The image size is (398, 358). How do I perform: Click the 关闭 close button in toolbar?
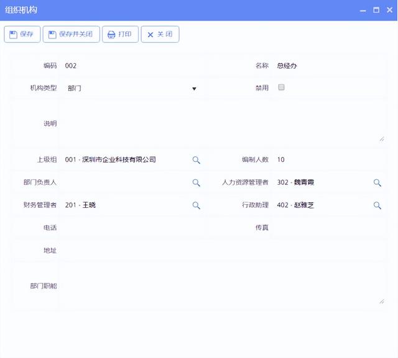(x=160, y=34)
